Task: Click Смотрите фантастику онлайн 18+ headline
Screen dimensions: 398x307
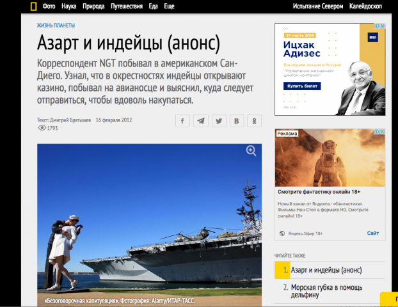Action: tap(319, 192)
